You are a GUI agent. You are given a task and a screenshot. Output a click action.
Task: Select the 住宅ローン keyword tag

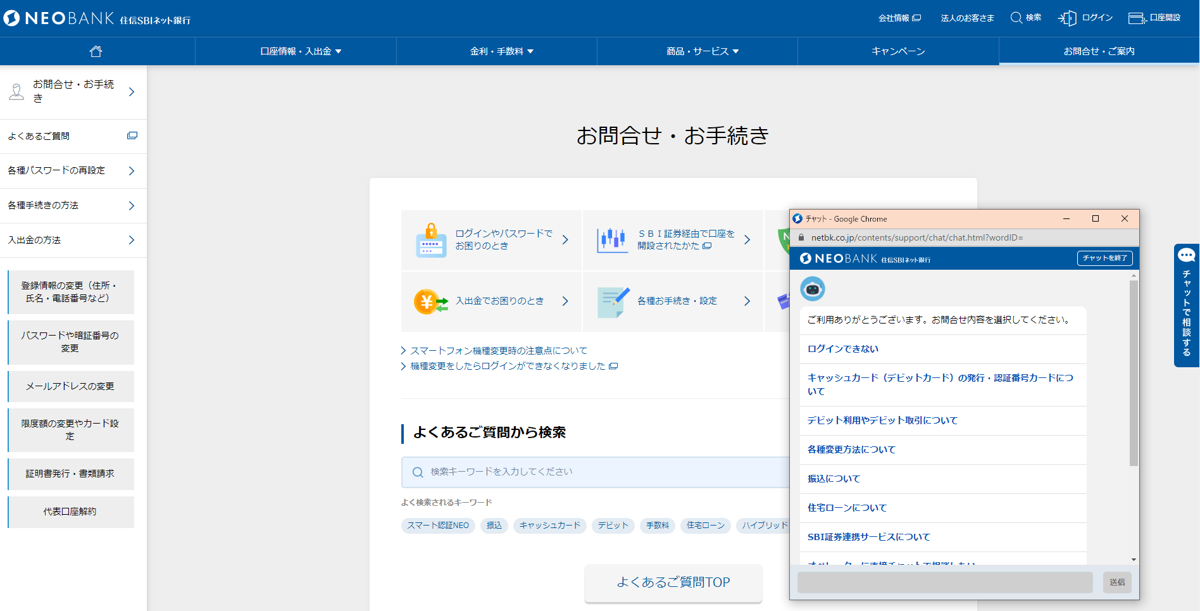706,526
